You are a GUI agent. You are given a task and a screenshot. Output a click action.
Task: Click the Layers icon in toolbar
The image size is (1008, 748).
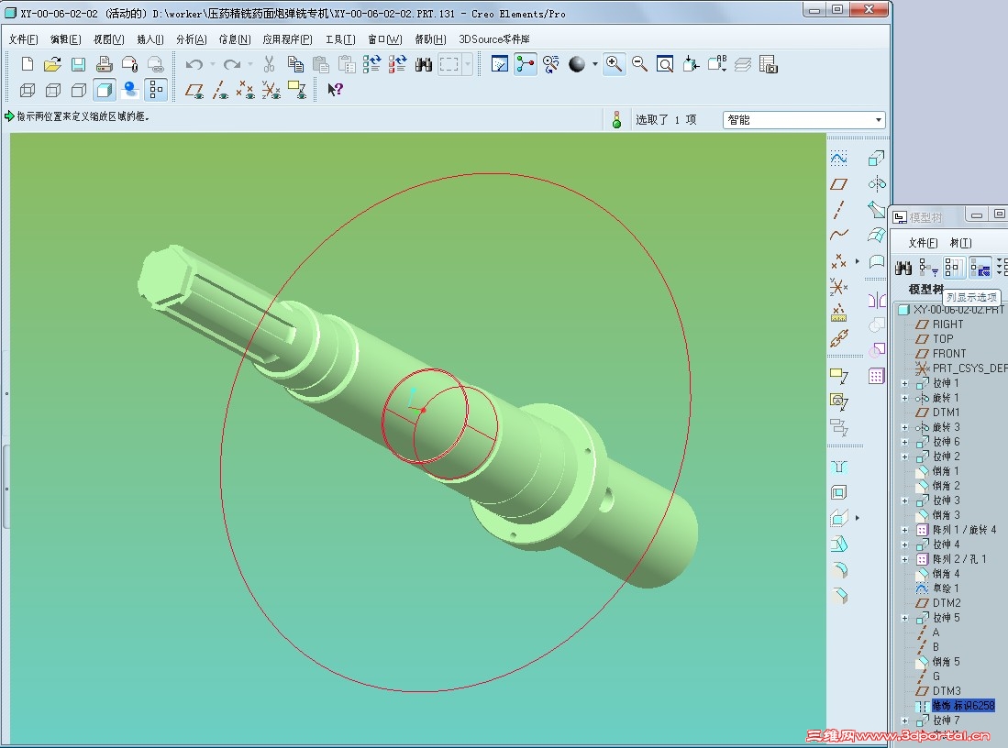pyautogui.click(x=743, y=64)
